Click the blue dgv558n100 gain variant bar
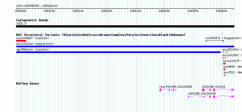 click(x=118, y=52)
